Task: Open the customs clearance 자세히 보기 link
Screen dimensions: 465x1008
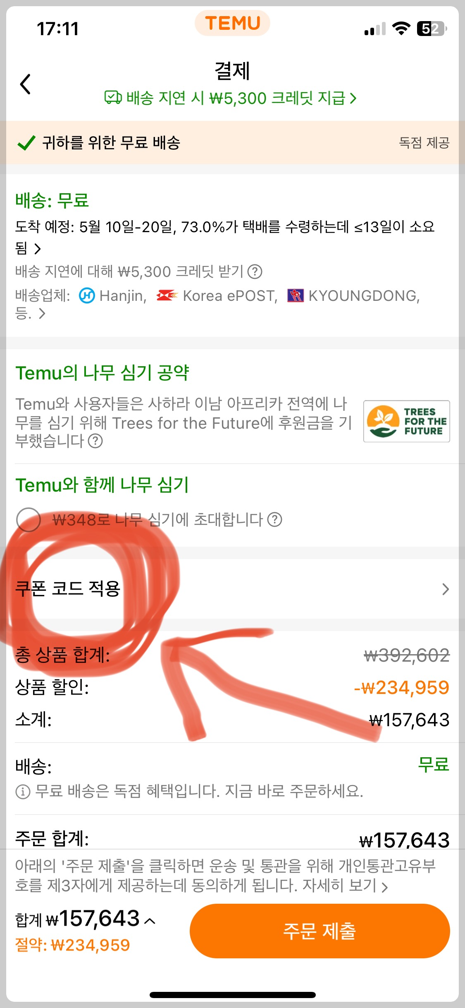Action: (345, 886)
